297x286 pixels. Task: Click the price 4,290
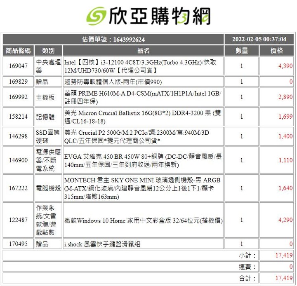click(285, 220)
